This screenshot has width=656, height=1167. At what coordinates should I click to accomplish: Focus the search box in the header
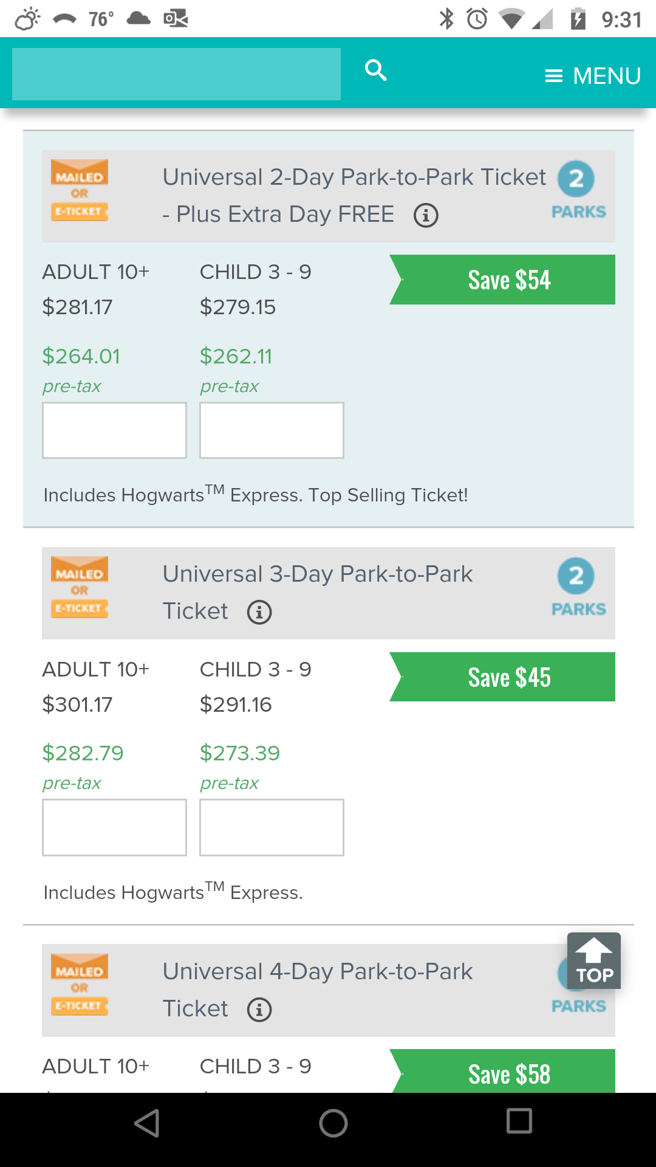click(x=176, y=74)
